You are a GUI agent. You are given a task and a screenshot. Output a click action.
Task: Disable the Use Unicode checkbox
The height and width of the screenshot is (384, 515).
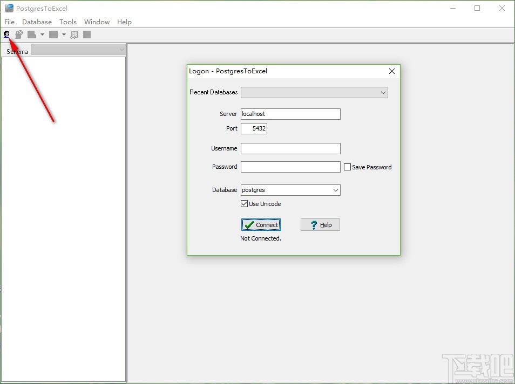(x=245, y=203)
